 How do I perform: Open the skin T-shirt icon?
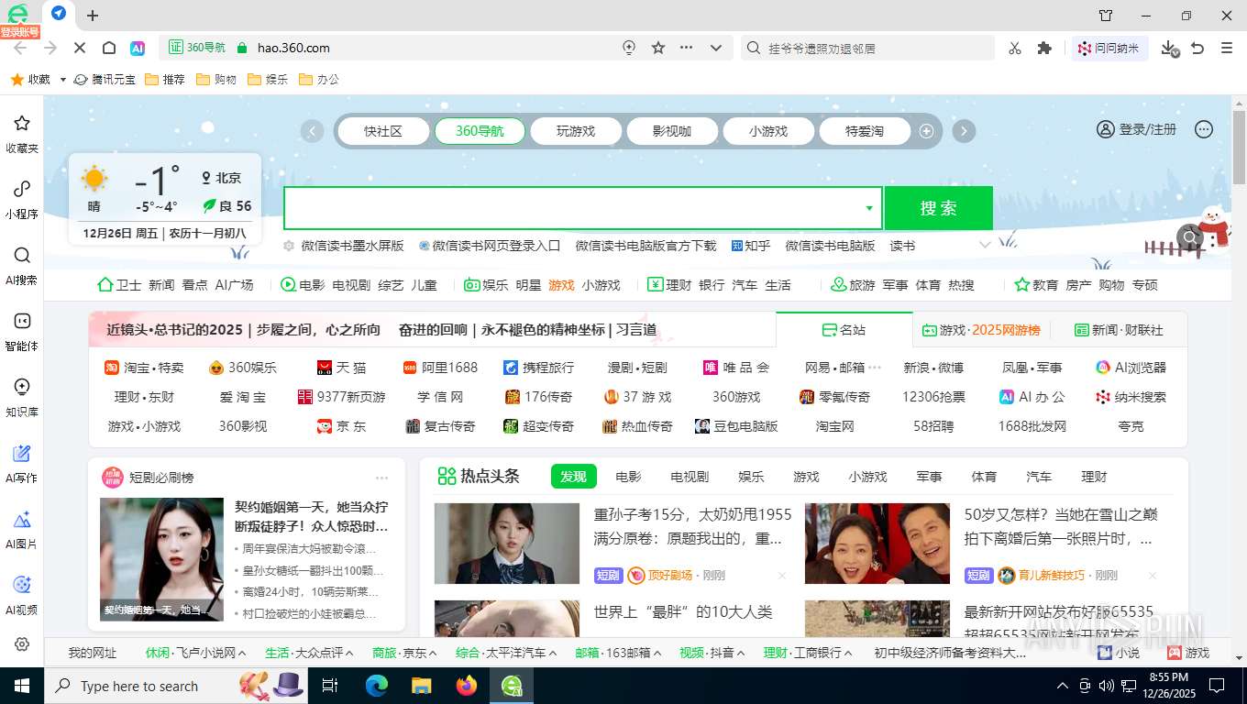pyautogui.click(x=1106, y=16)
